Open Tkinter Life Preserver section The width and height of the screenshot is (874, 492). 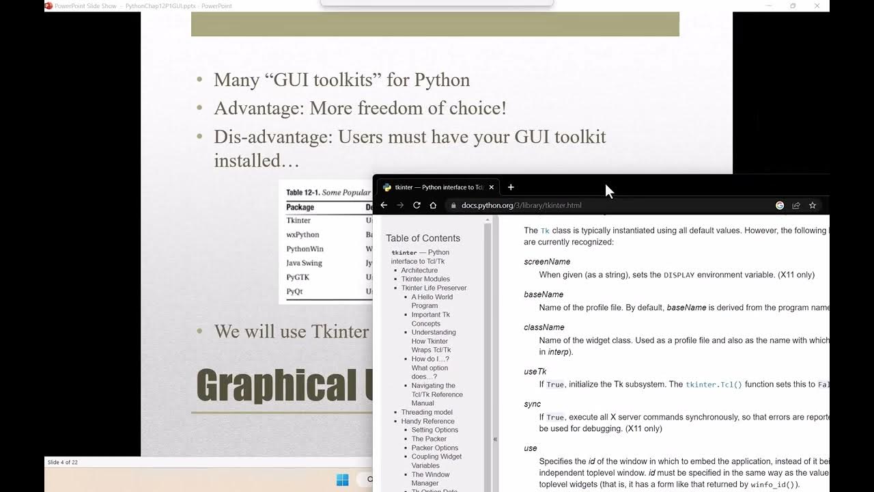(x=434, y=288)
